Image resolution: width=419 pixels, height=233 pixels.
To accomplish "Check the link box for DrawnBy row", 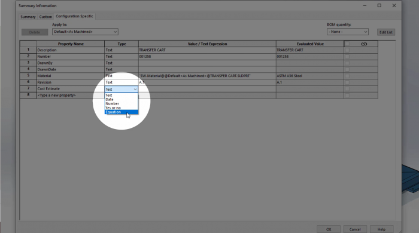I will tap(347, 63).
